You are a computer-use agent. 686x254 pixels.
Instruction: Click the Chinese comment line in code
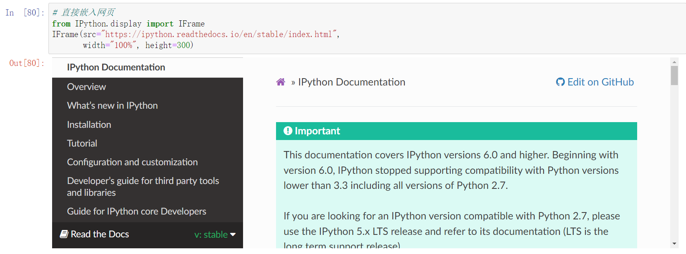(x=84, y=13)
